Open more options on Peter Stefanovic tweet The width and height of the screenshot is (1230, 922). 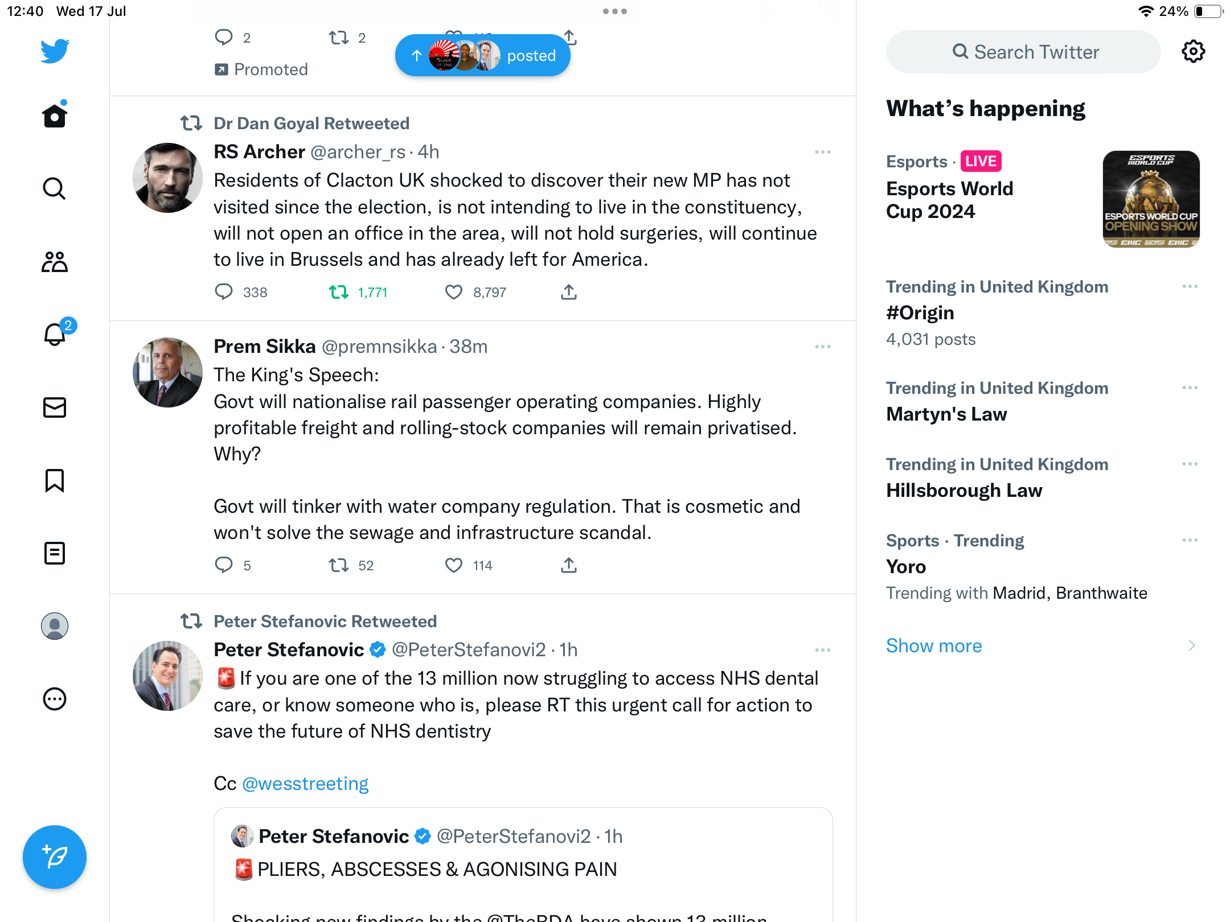(x=822, y=650)
